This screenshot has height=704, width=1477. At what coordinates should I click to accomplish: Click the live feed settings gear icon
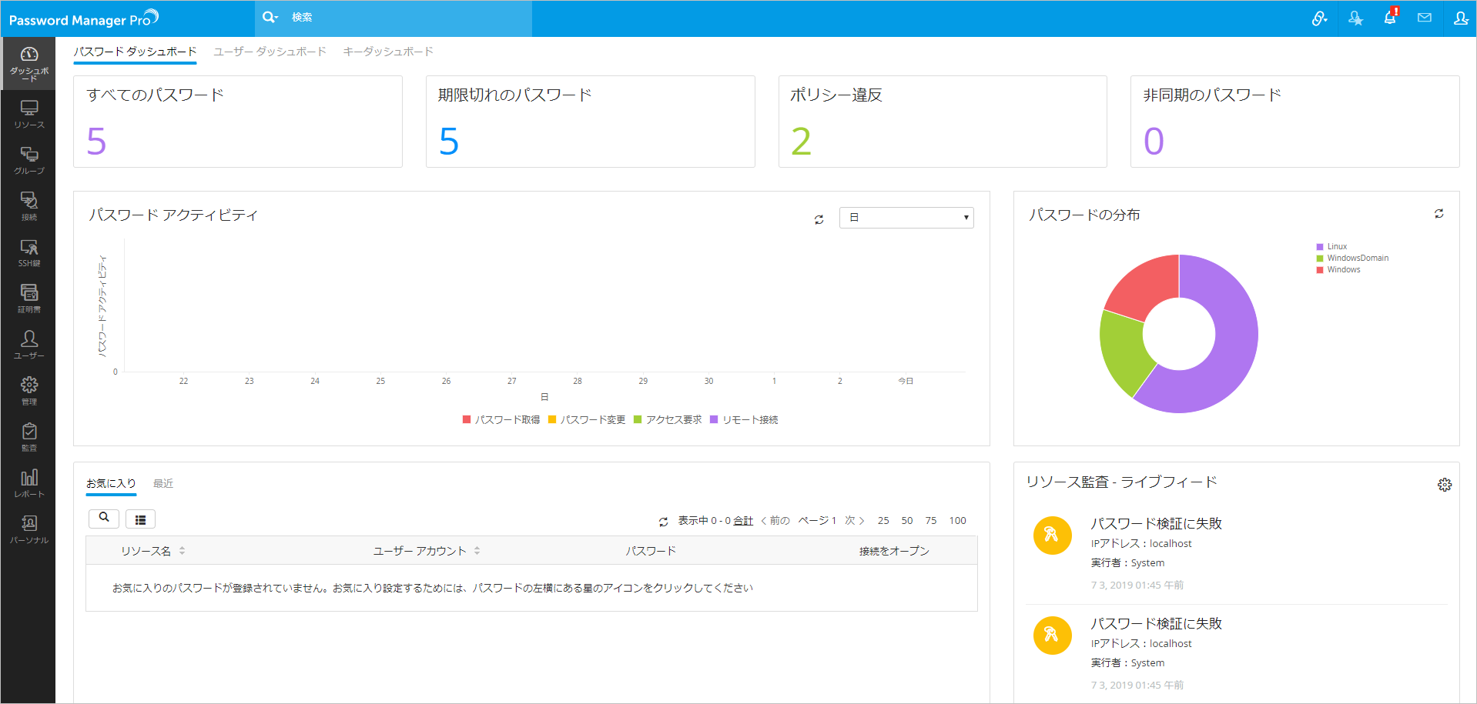pyautogui.click(x=1444, y=485)
